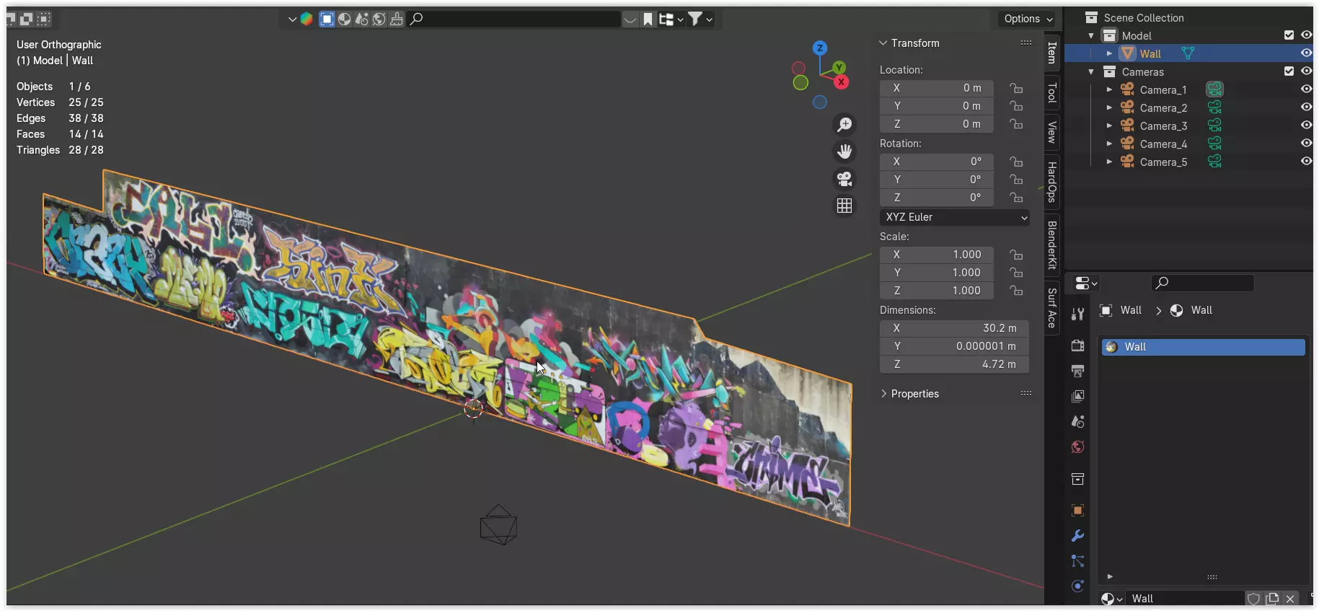Toggle lock on Scale Y
Viewport: 1319px width, 611px height.
(x=1016, y=273)
